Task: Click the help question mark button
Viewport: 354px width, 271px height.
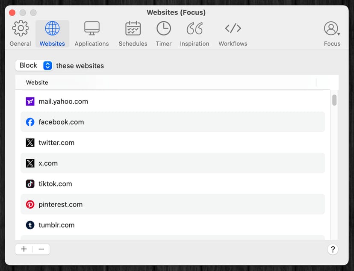Action: pos(333,250)
